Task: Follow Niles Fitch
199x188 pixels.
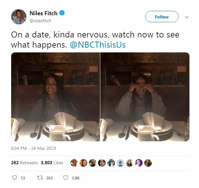Action: 162,17
